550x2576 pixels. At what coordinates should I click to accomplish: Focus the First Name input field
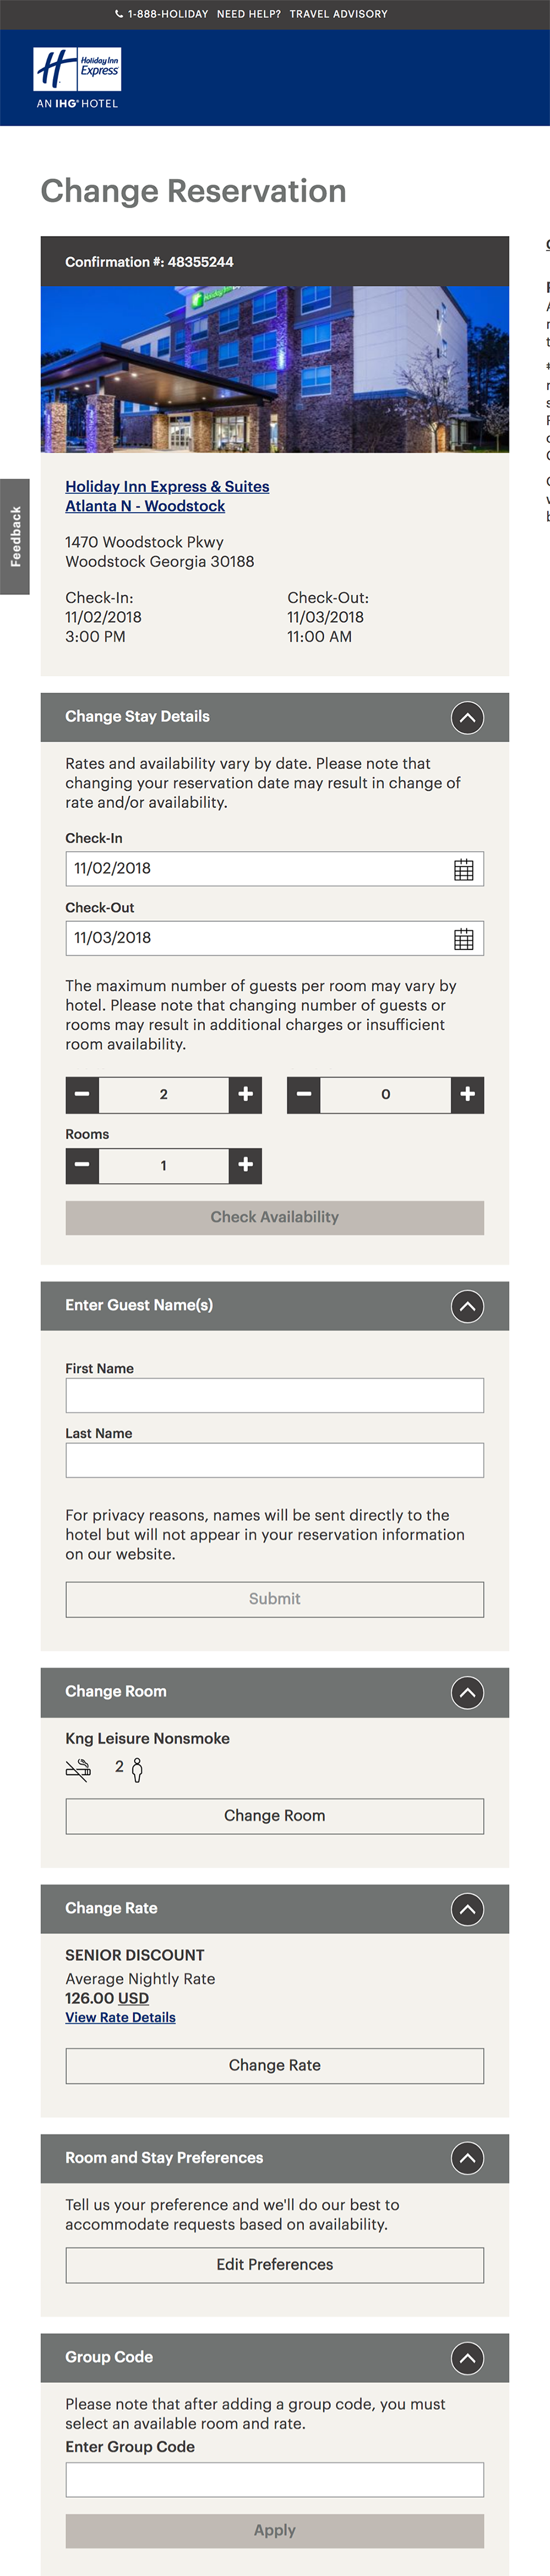[x=274, y=1395]
